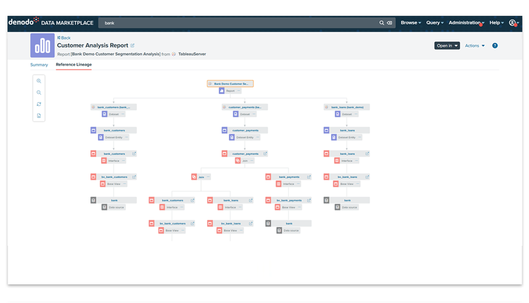
Task: Click the export lineage icon in the side toolbar
Action: 39,115
